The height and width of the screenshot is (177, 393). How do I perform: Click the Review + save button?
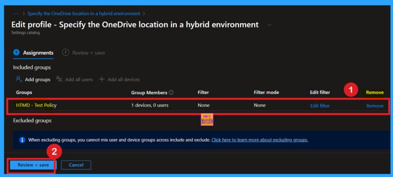click(x=33, y=165)
